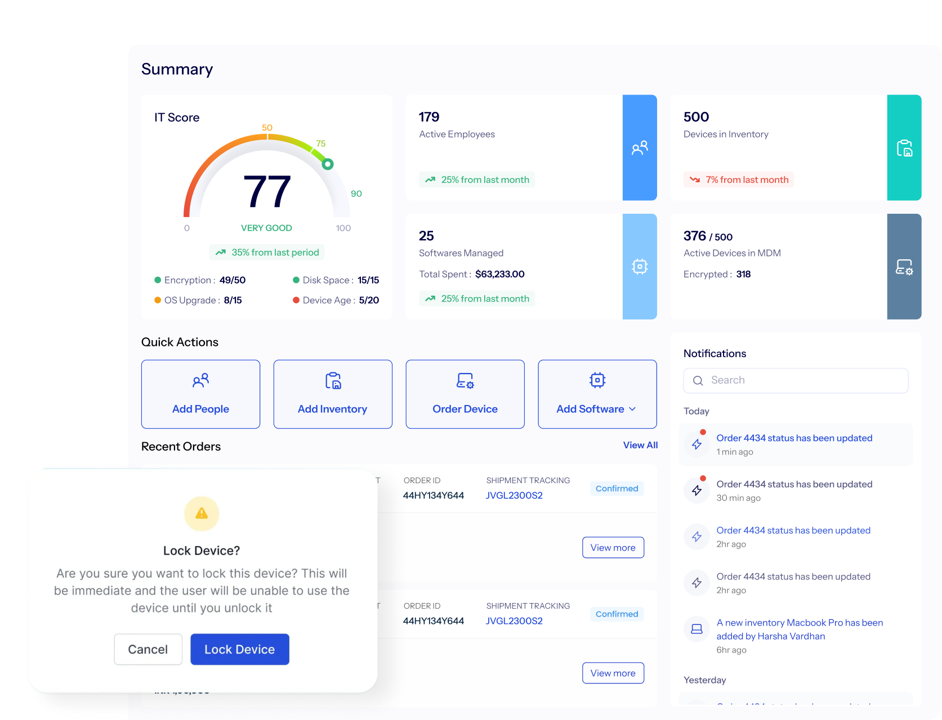Click the Notifications search field
942x720 pixels.
tap(796, 381)
